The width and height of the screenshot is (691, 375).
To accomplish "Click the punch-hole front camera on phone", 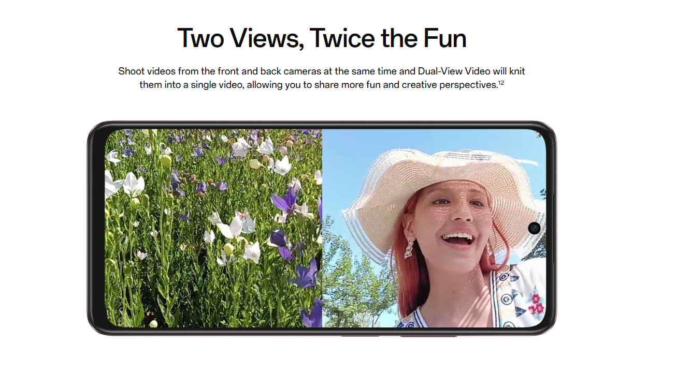I will pyautogui.click(x=534, y=228).
